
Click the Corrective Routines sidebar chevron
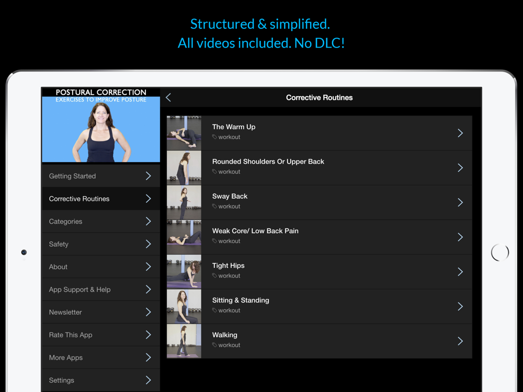click(x=149, y=199)
